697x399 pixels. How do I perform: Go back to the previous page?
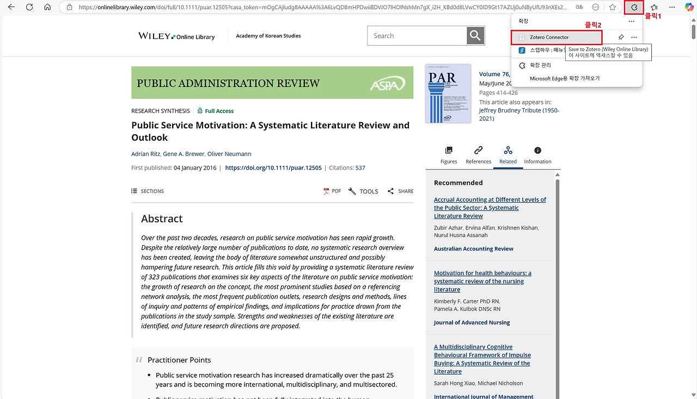point(11,7)
